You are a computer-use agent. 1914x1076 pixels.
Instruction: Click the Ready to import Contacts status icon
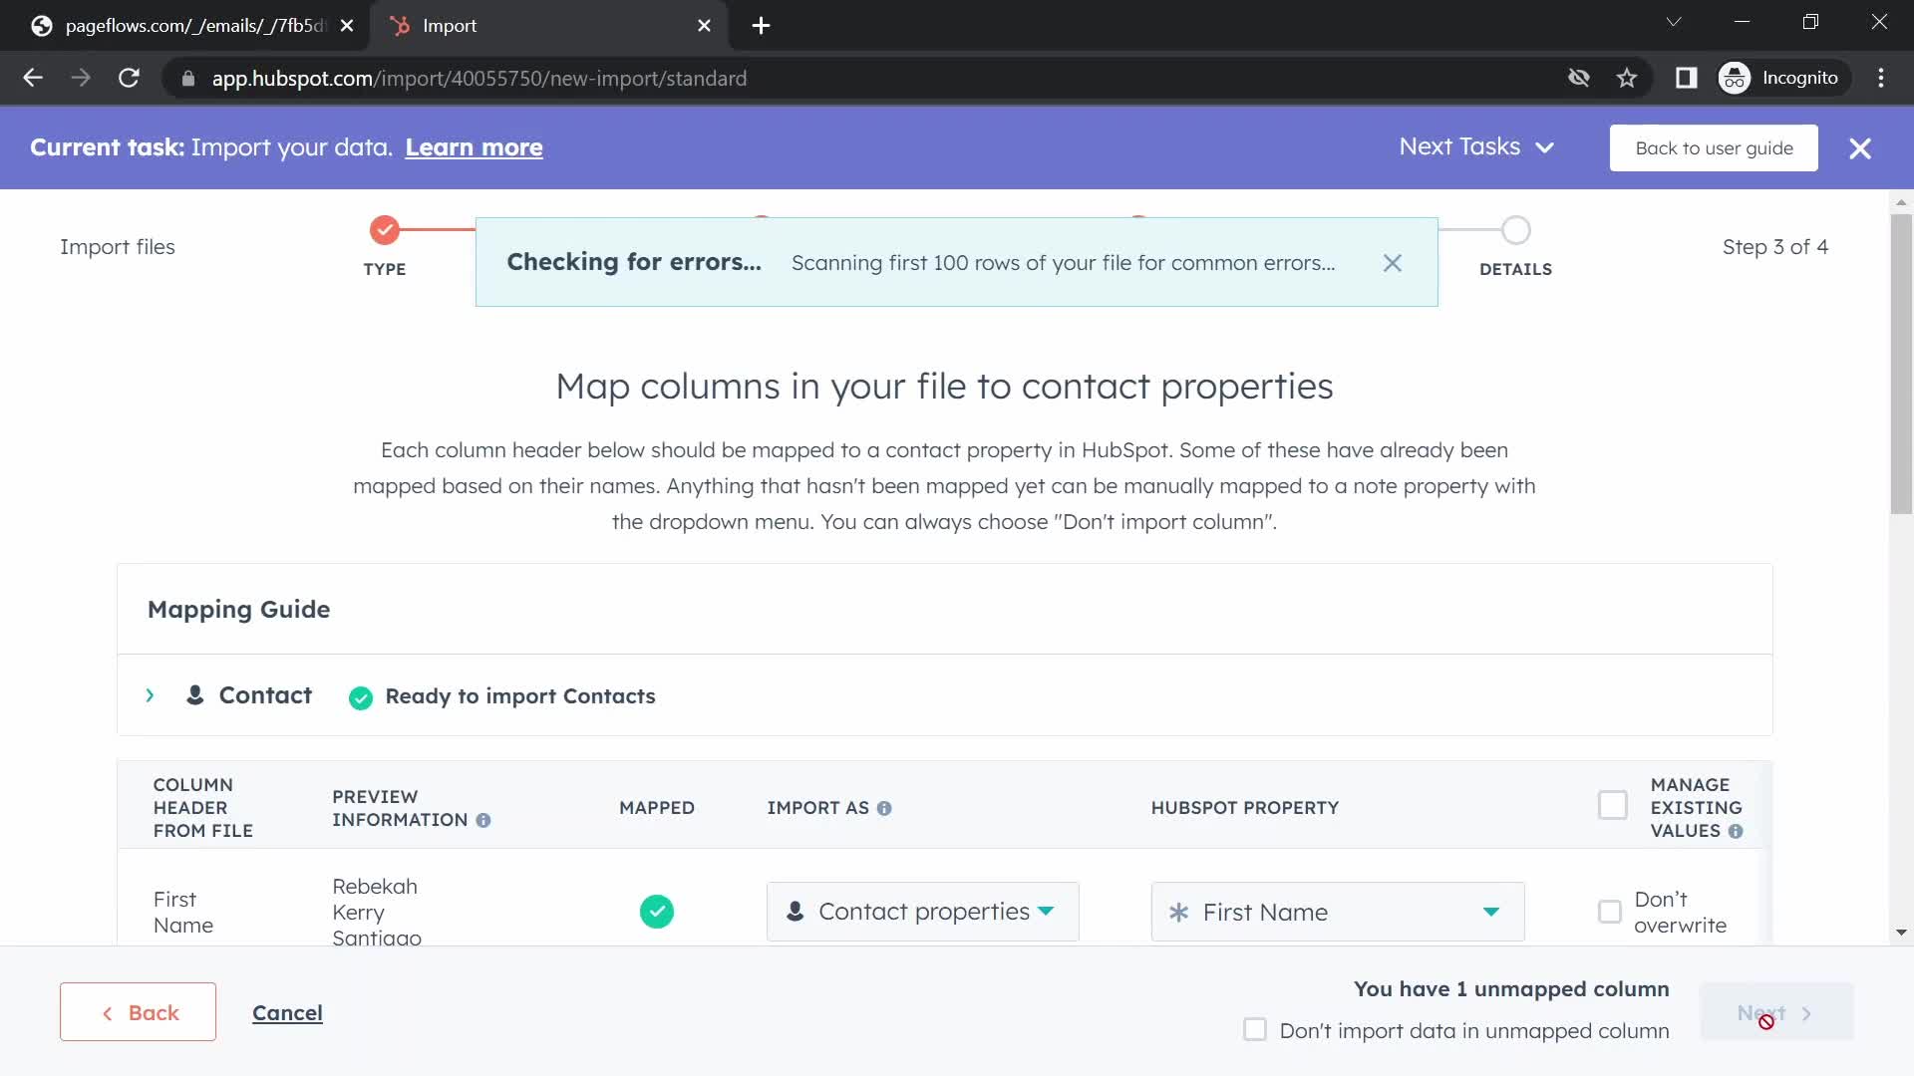tap(362, 696)
